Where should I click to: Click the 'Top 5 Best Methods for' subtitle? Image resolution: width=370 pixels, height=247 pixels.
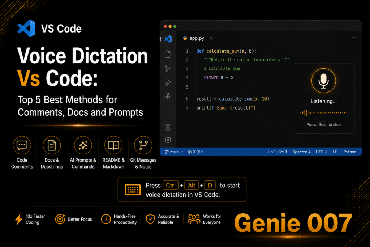pos(68,100)
